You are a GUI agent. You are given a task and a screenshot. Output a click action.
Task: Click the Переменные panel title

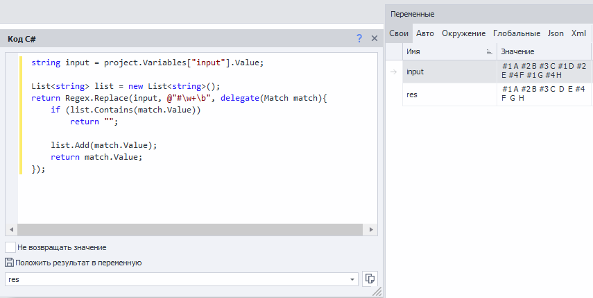412,14
